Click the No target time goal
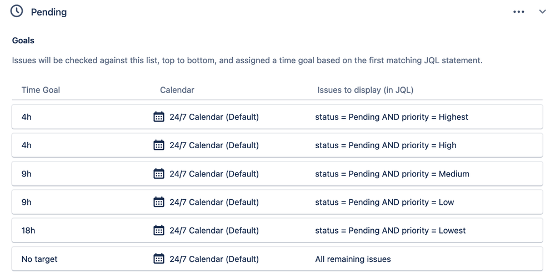 (x=39, y=259)
